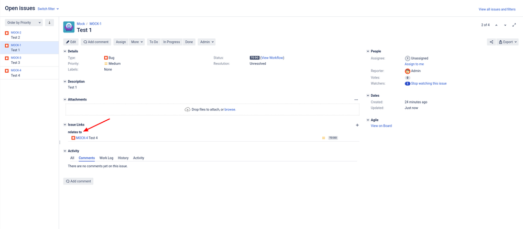
Task: Transition issue to In Progress
Action: click(x=171, y=42)
